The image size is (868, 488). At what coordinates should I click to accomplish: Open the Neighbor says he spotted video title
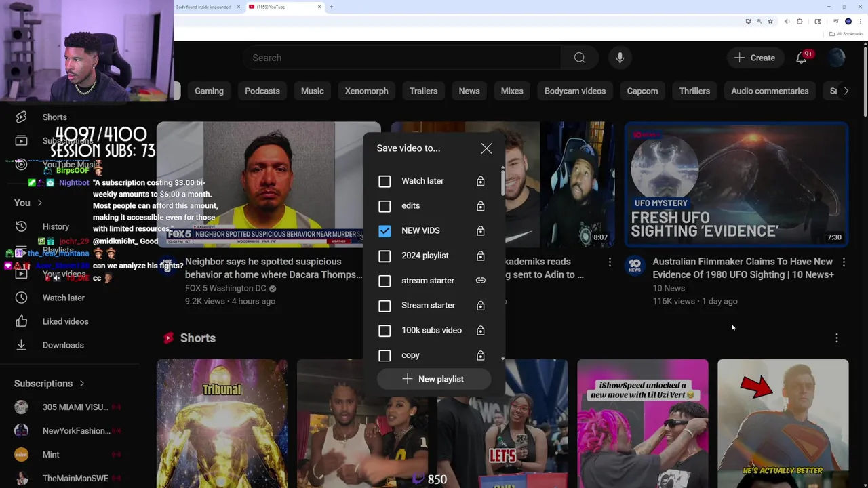coord(273,268)
